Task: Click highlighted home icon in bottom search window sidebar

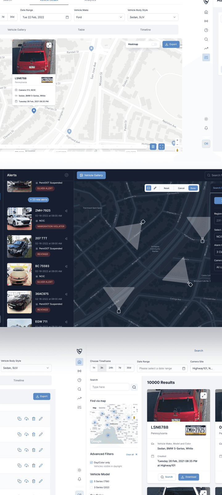Action: pyautogui.click(x=79, y=362)
